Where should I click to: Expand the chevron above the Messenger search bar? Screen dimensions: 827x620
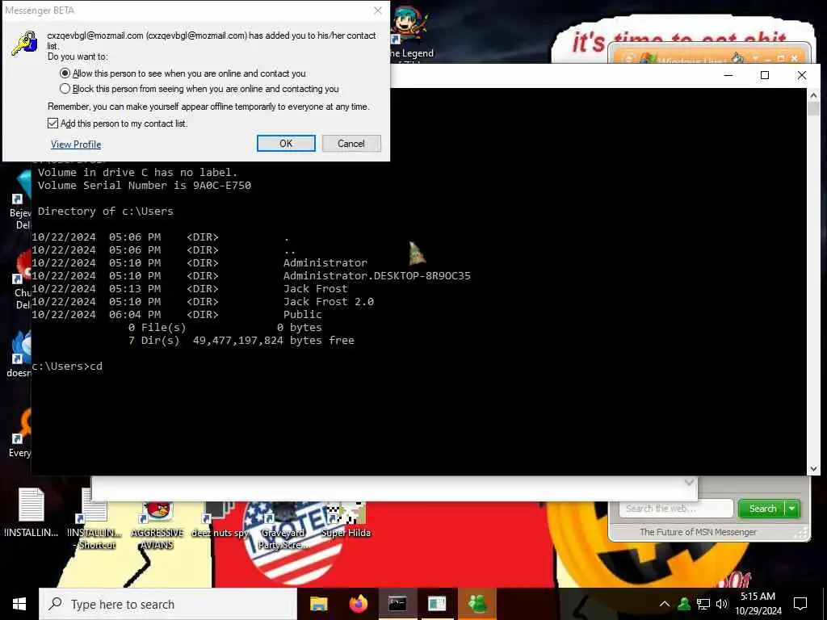[x=689, y=482]
